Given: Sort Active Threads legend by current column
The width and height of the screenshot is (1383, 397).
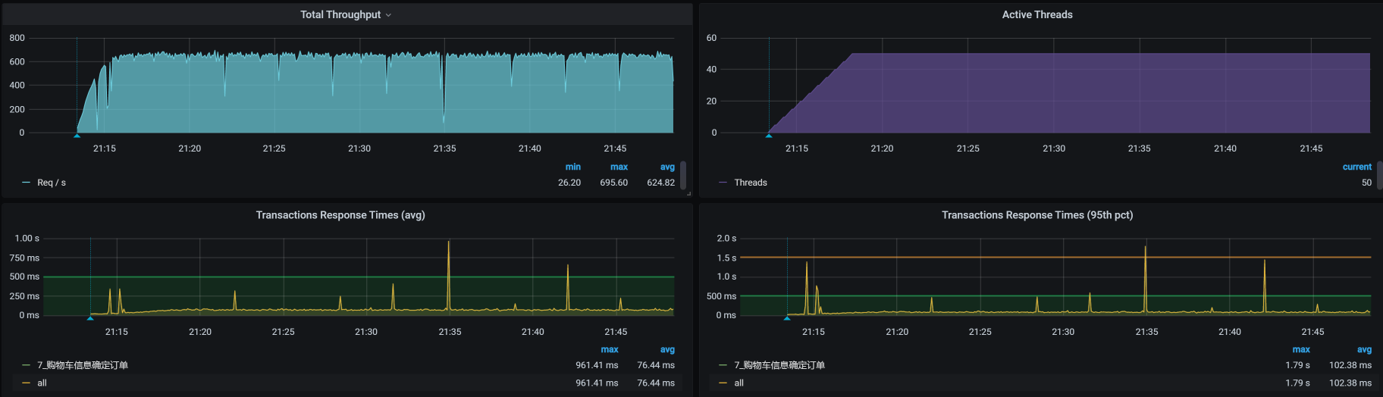Looking at the screenshot, I should point(1356,167).
